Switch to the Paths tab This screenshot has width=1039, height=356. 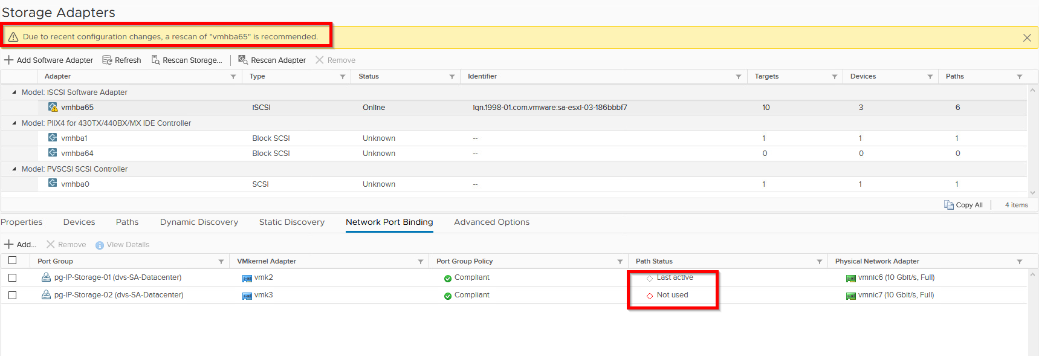coord(128,222)
